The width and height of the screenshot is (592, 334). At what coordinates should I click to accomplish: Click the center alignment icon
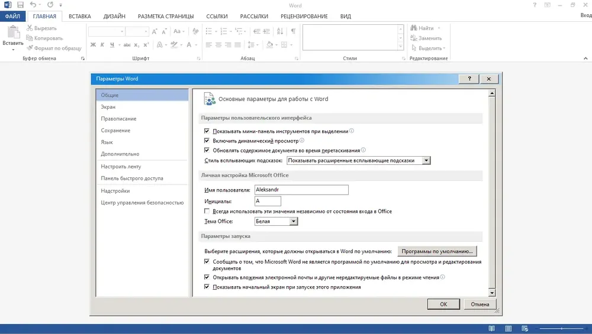(x=218, y=44)
